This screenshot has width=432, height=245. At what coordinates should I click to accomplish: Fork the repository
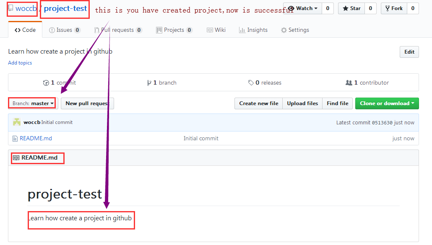(394, 8)
